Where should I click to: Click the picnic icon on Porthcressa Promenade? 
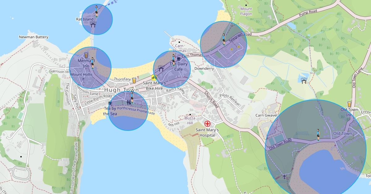[129, 103]
